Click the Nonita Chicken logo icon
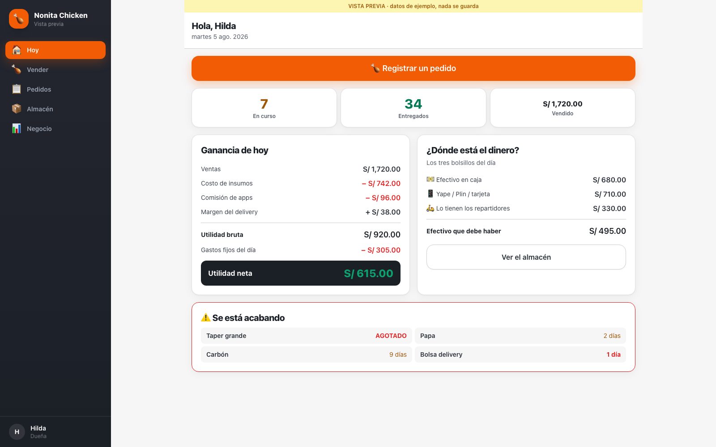The width and height of the screenshot is (716, 447). [x=19, y=19]
